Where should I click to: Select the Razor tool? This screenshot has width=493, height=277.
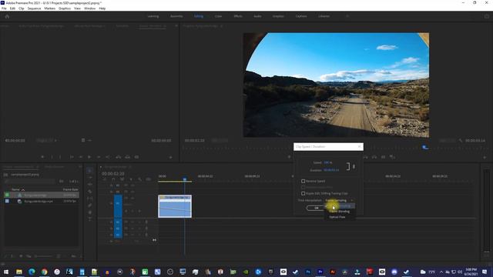pos(89,192)
